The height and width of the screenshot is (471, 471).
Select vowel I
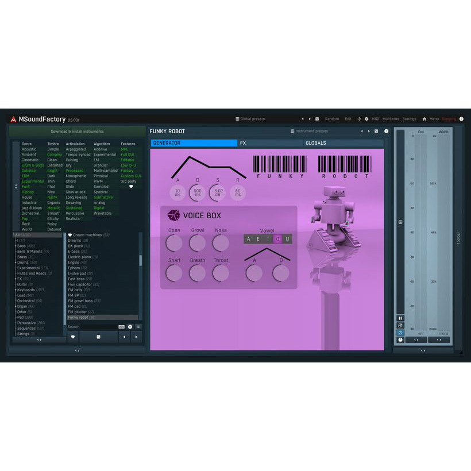coord(268,239)
